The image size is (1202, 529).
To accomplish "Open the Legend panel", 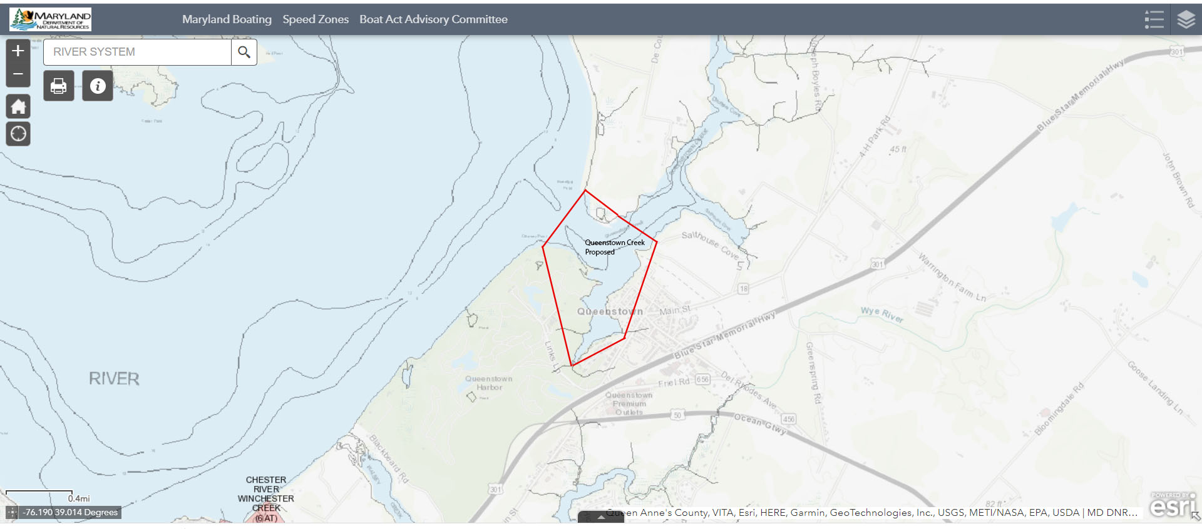I will [x=1154, y=19].
